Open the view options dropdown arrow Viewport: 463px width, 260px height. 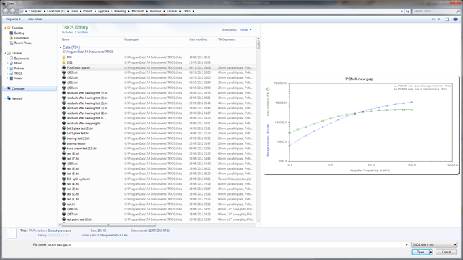pyautogui.click(x=439, y=19)
